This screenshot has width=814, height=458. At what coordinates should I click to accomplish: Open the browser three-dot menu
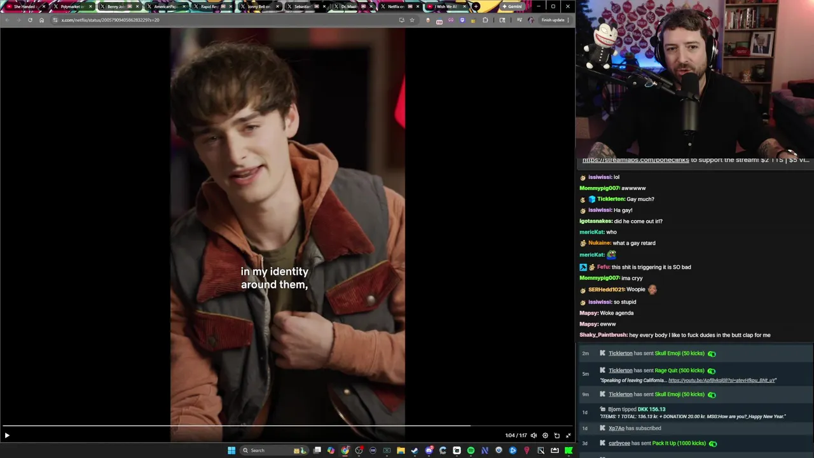(568, 20)
